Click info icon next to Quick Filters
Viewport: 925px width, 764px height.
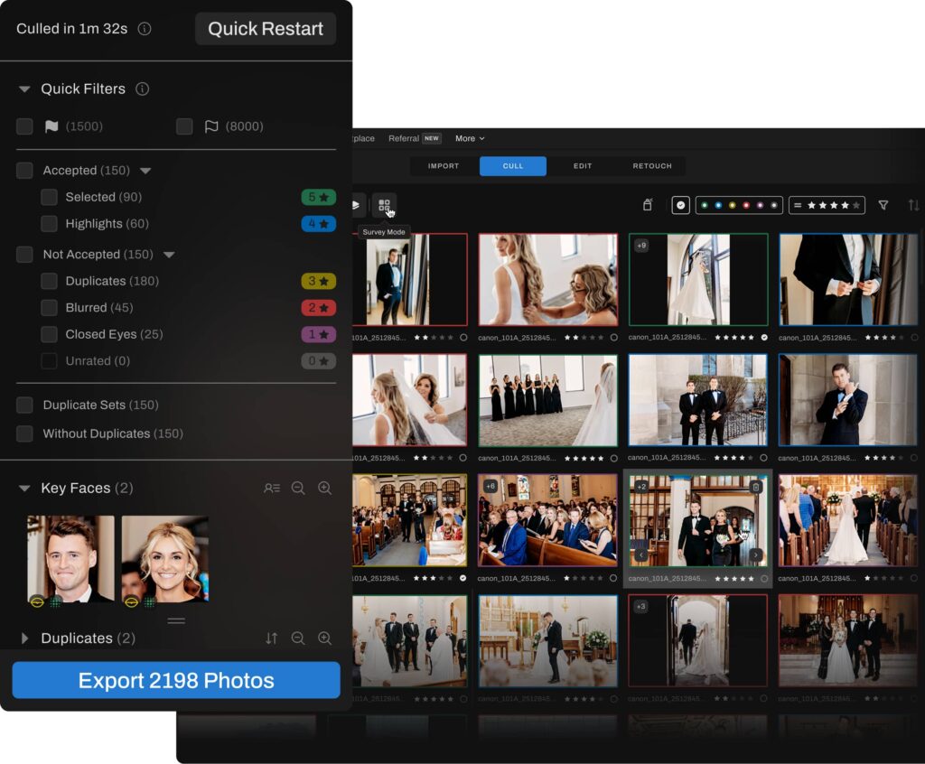click(142, 89)
